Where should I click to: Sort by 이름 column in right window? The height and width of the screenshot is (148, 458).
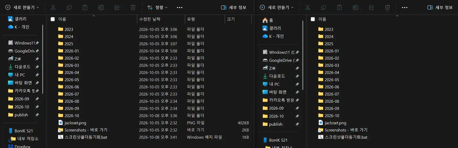[x=322, y=19]
